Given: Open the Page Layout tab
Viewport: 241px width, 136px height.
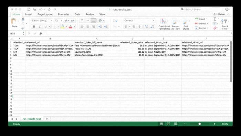Looking at the screenshot, I should coord(45,14).
